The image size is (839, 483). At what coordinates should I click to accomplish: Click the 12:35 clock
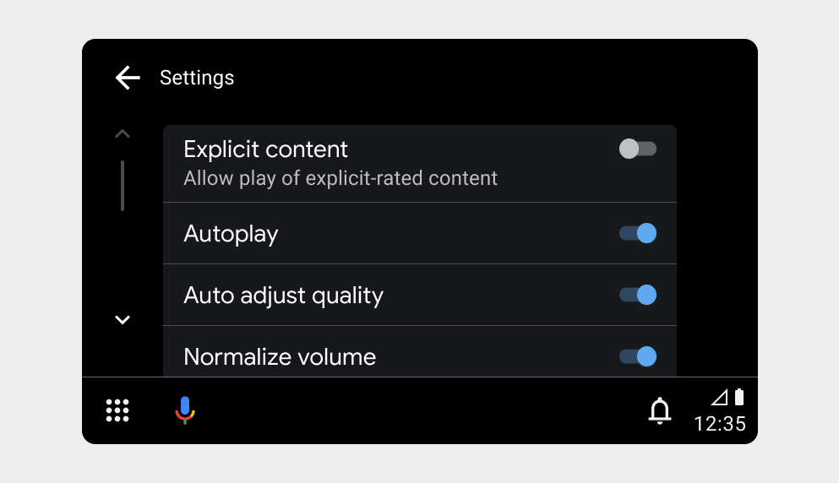point(720,423)
